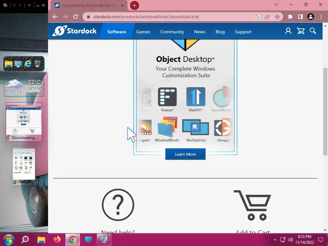Open the Support menu
This screenshot has width=328, height=246.
coord(243,32)
